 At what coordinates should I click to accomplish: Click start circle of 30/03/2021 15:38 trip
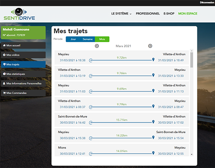(x=91, y=138)
